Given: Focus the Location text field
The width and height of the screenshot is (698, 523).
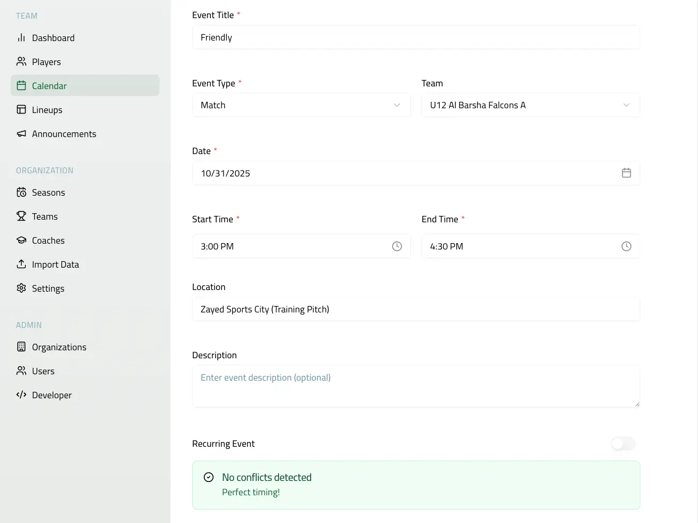Looking at the screenshot, I should [416, 309].
